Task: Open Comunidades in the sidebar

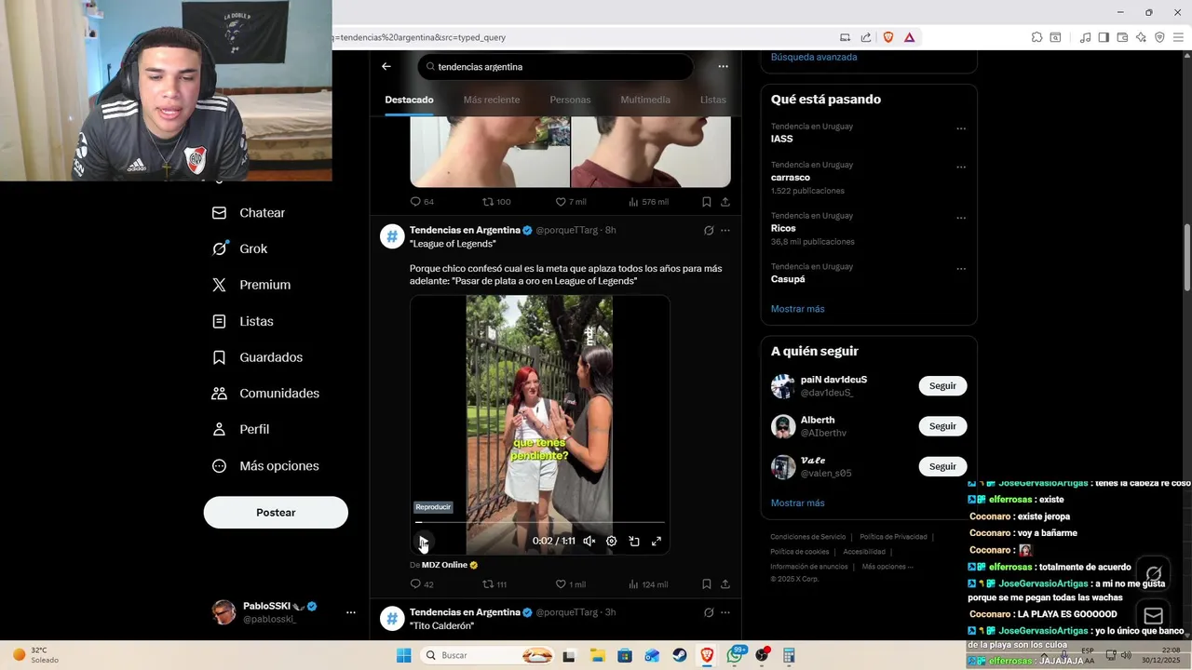Action: (x=266, y=394)
